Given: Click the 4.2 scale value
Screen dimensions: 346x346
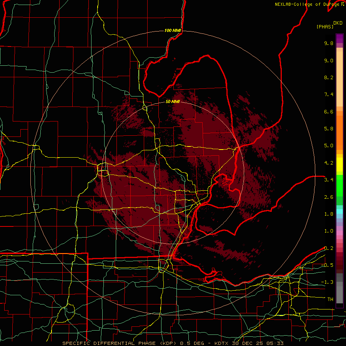Looking at the screenshot, I should tap(329, 163).
